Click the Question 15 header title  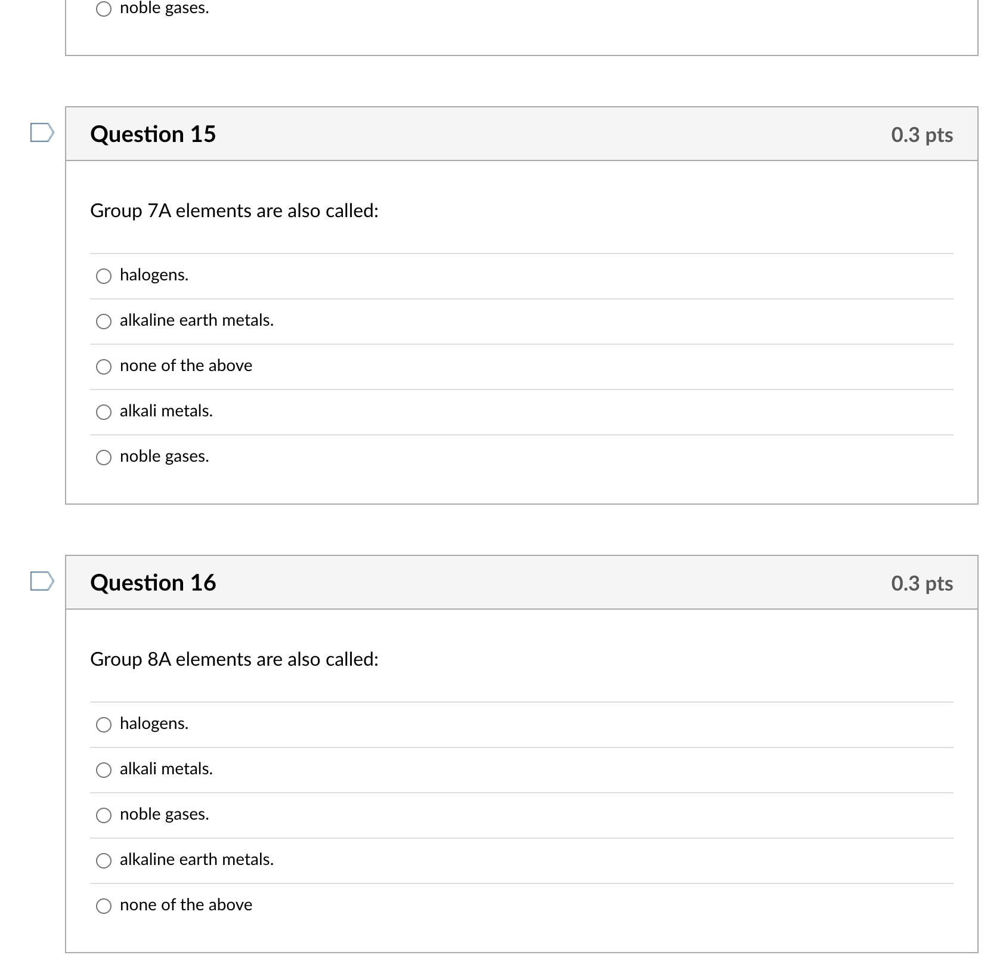click(153, 134)
